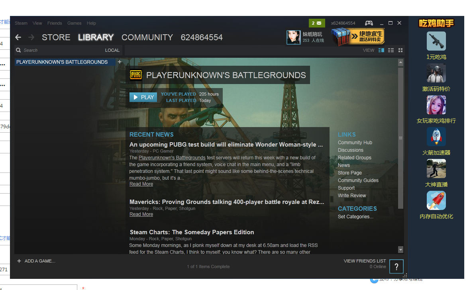Open the Write Review link

(x=352, y=195)
